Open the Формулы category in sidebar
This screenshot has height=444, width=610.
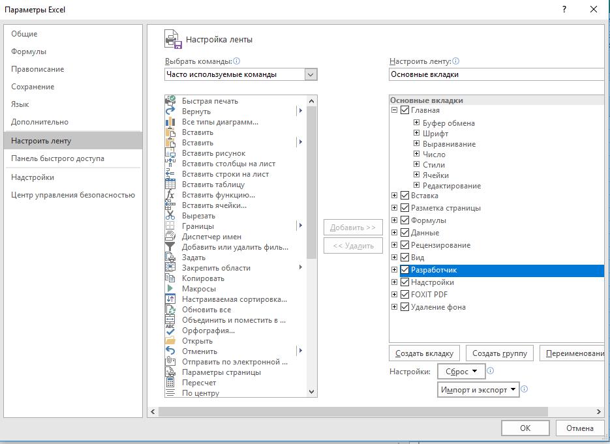pos(73,52)
